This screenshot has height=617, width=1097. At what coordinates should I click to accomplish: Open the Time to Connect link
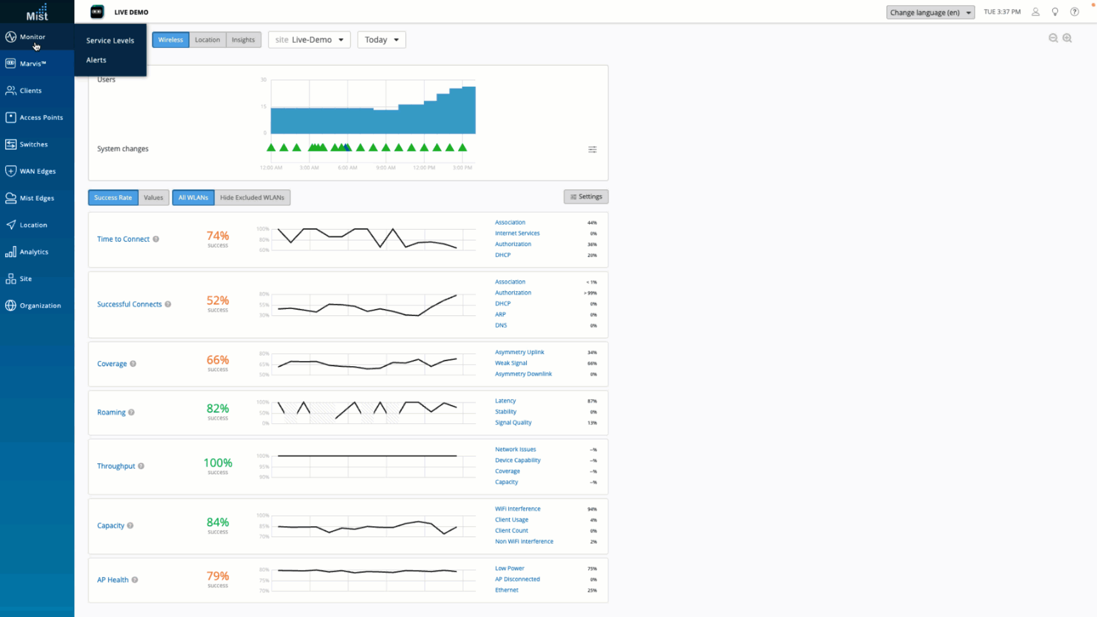point(123,239)
